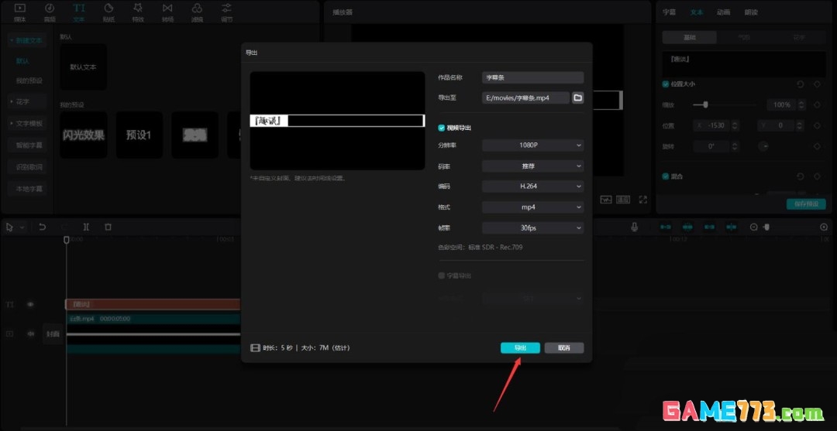The image size is (837, 431).
Task: Click the folder icon beside the export path
Action: 577,98
